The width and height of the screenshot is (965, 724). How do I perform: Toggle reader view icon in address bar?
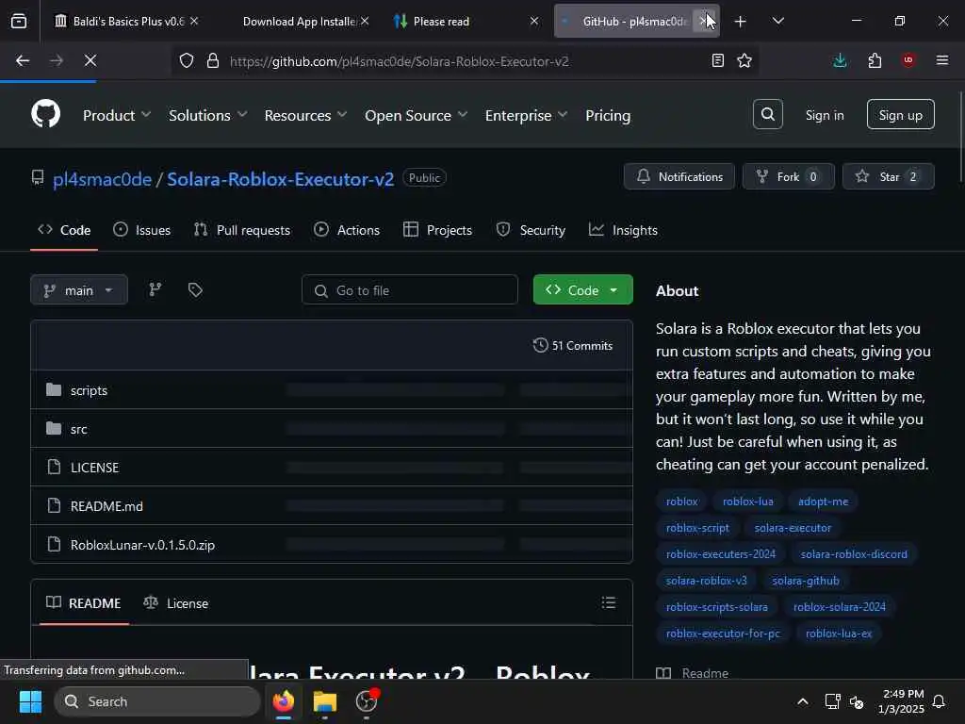point(717,60)
